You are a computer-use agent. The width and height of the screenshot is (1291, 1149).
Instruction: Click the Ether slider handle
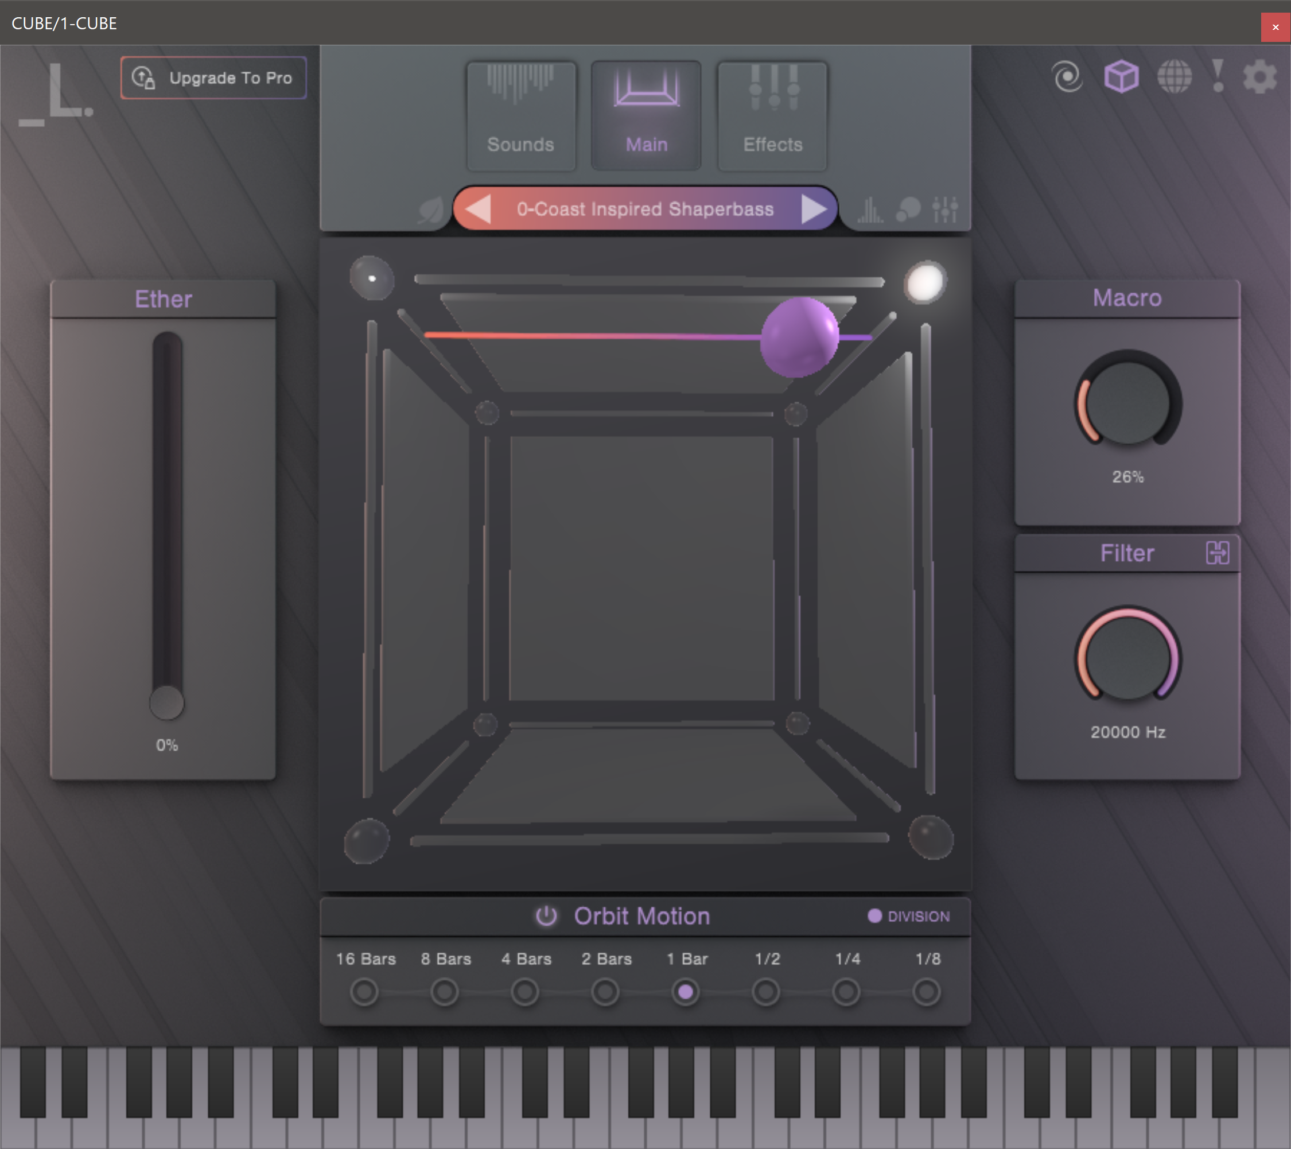tap(167, 702)
